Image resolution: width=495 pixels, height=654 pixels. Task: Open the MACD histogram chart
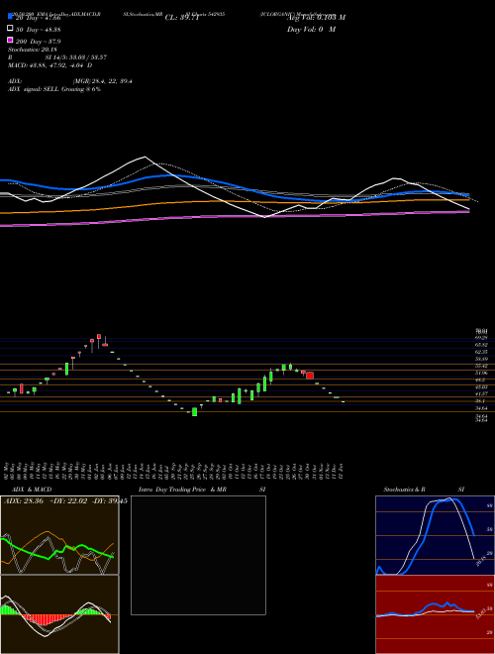coord(59,614)
